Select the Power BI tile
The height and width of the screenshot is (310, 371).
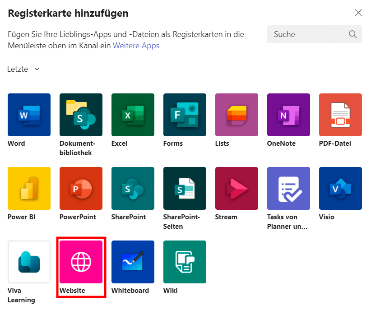click(x=29, y=188)
